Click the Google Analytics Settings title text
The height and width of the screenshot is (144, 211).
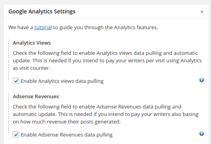42,11
